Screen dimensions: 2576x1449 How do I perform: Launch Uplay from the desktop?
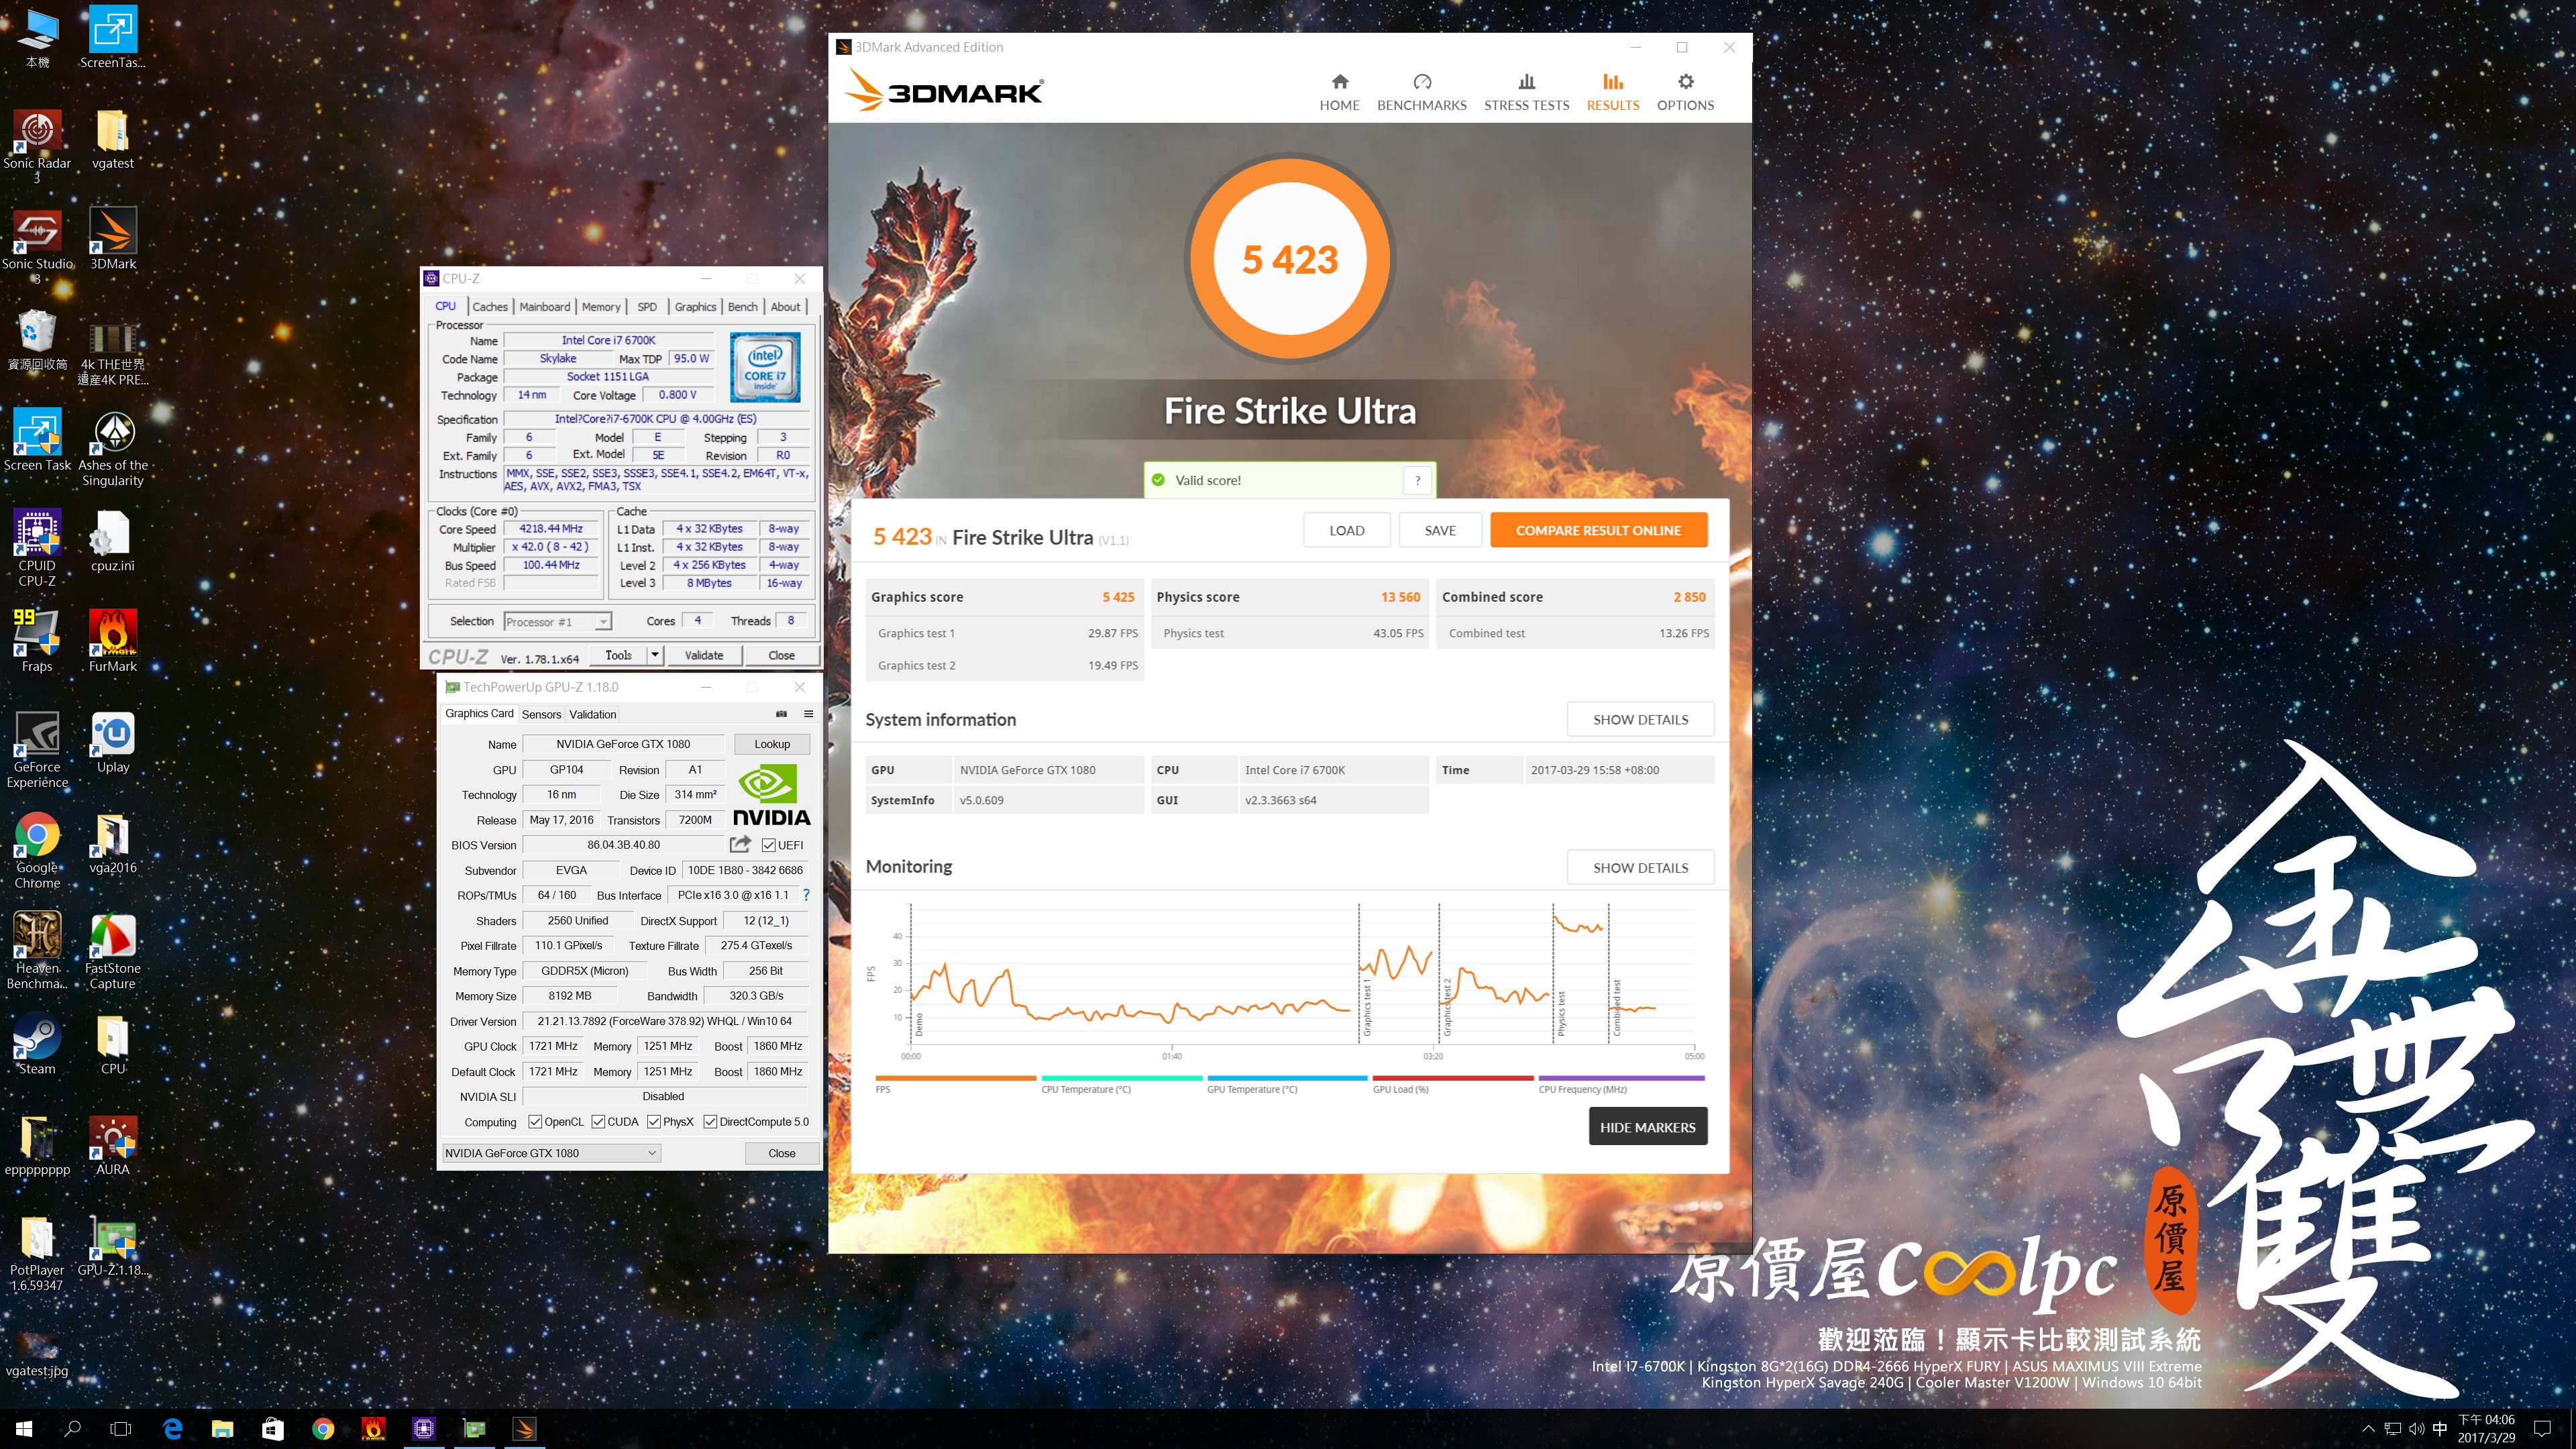(113, 742)
